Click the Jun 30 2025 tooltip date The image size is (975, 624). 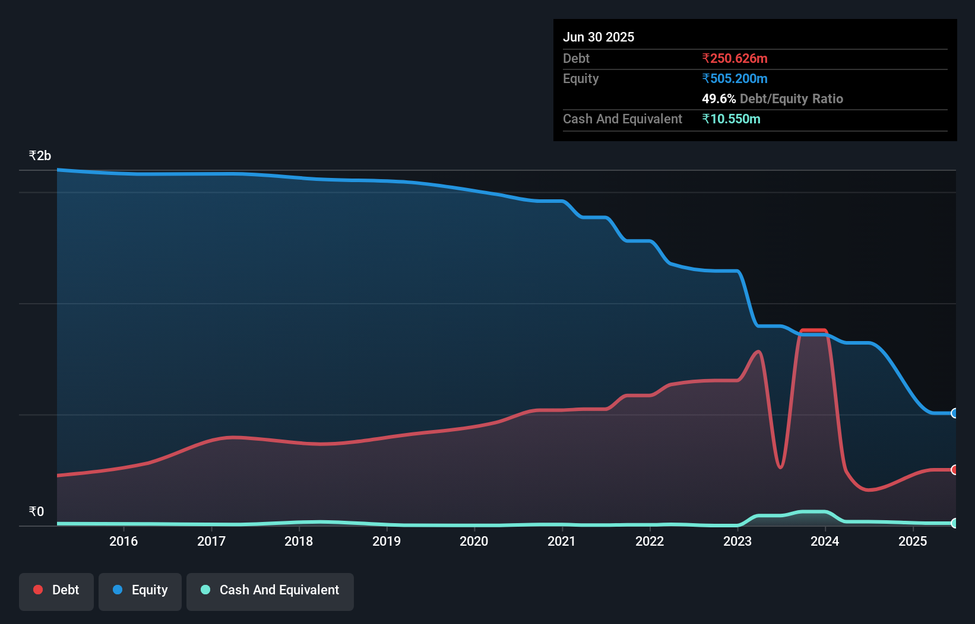(x=599, y=37)
